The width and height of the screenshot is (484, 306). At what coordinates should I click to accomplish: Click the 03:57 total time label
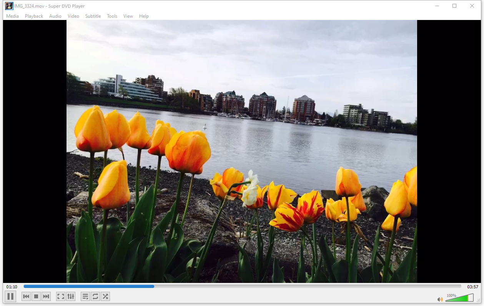coord(472,287)
